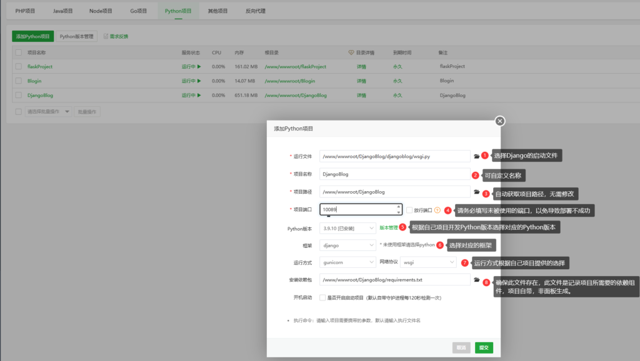The width and height of the screenshot is (640, 361).
Task: Close the 添加Python项目 dialog
Action: coord(499,121)
